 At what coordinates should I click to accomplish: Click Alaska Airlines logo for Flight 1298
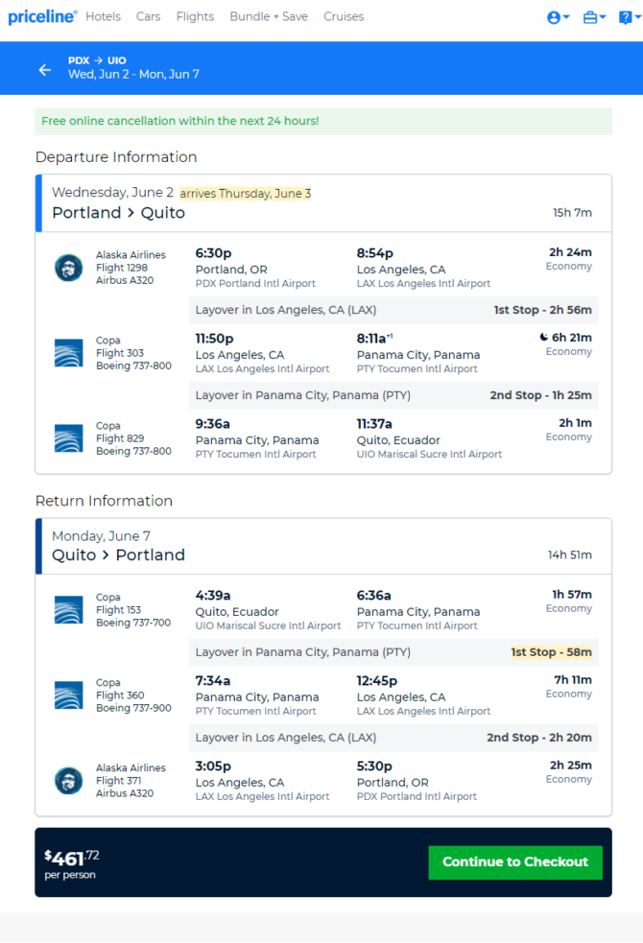click(68, 268)
